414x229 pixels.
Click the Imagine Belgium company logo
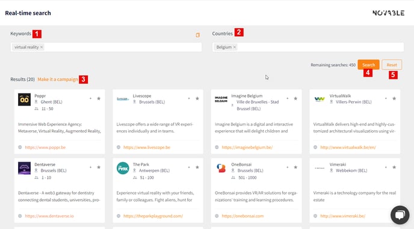221,99
